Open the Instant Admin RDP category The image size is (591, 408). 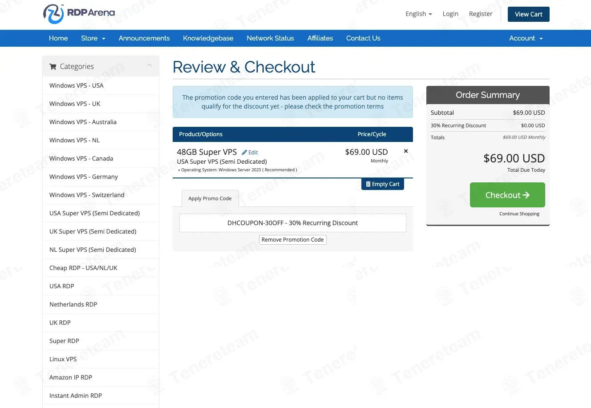click(x=101, y=396)
